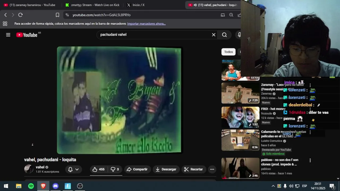The height and width of the screenshot is (191, 340).
Task: Open more actions three-dot menu
Action: (x=212, y=169)
